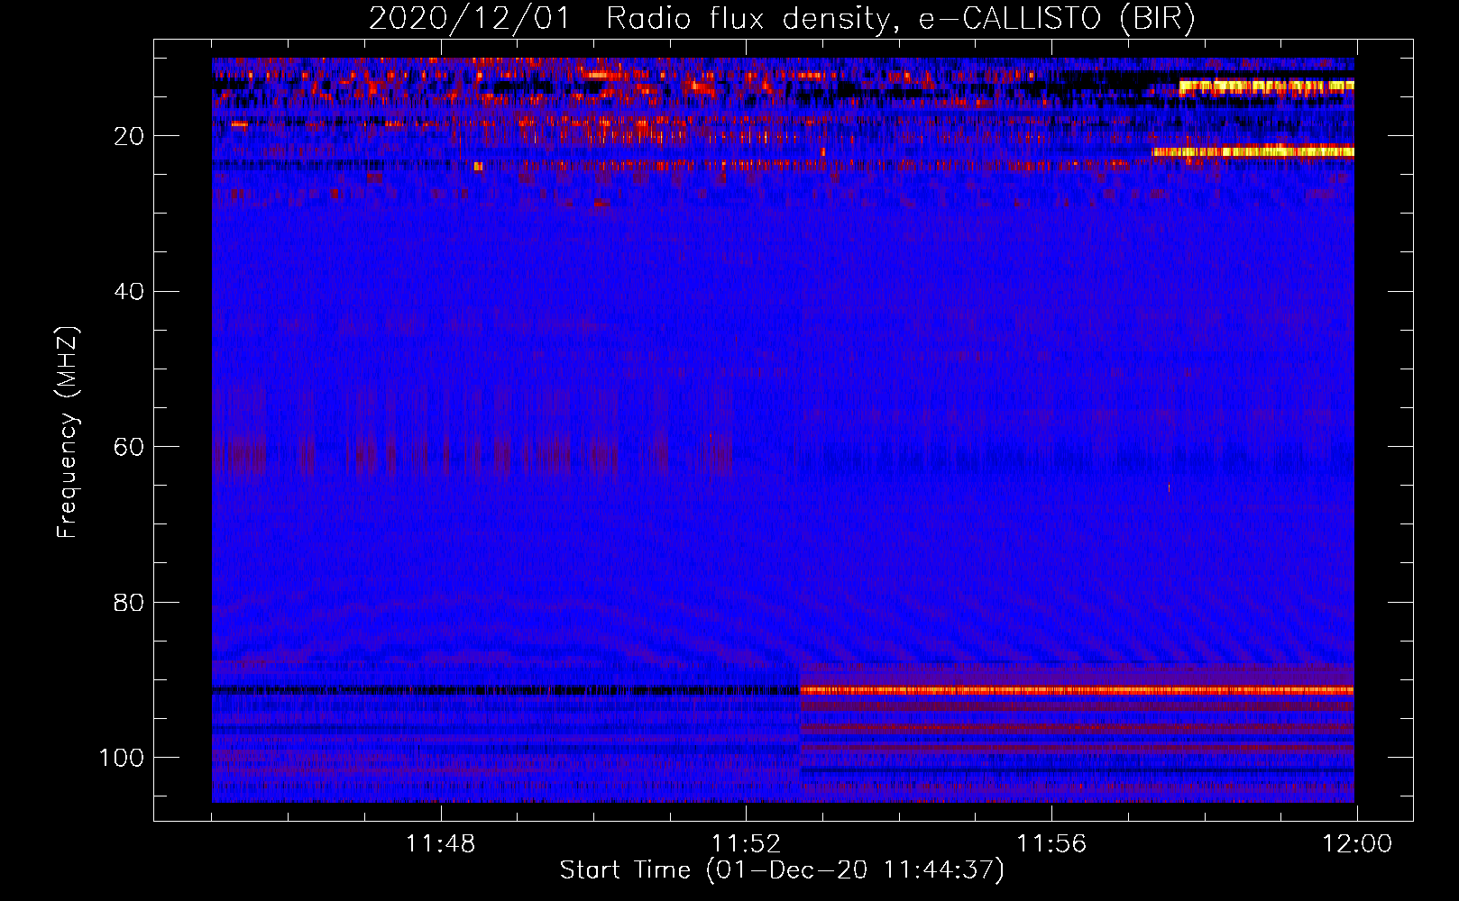Viewport: 1459px width, 901px height.
Task: Click the bright orange band near 91 MHz
Action: 1077,690
